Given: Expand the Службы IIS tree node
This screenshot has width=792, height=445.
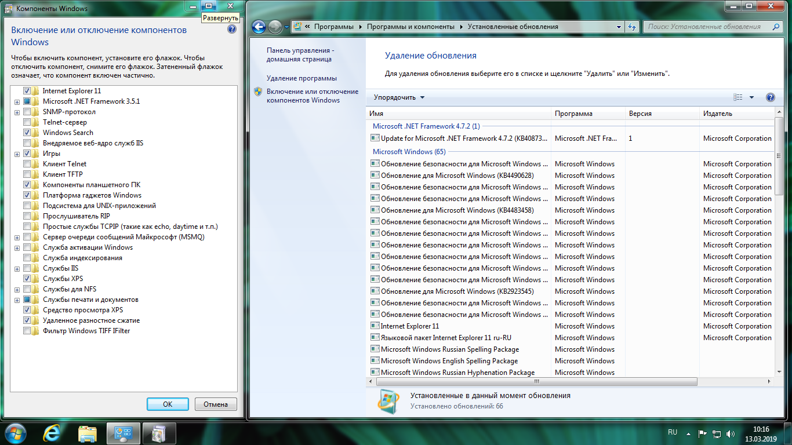Looking at the screenshot, I should [17, 269].
